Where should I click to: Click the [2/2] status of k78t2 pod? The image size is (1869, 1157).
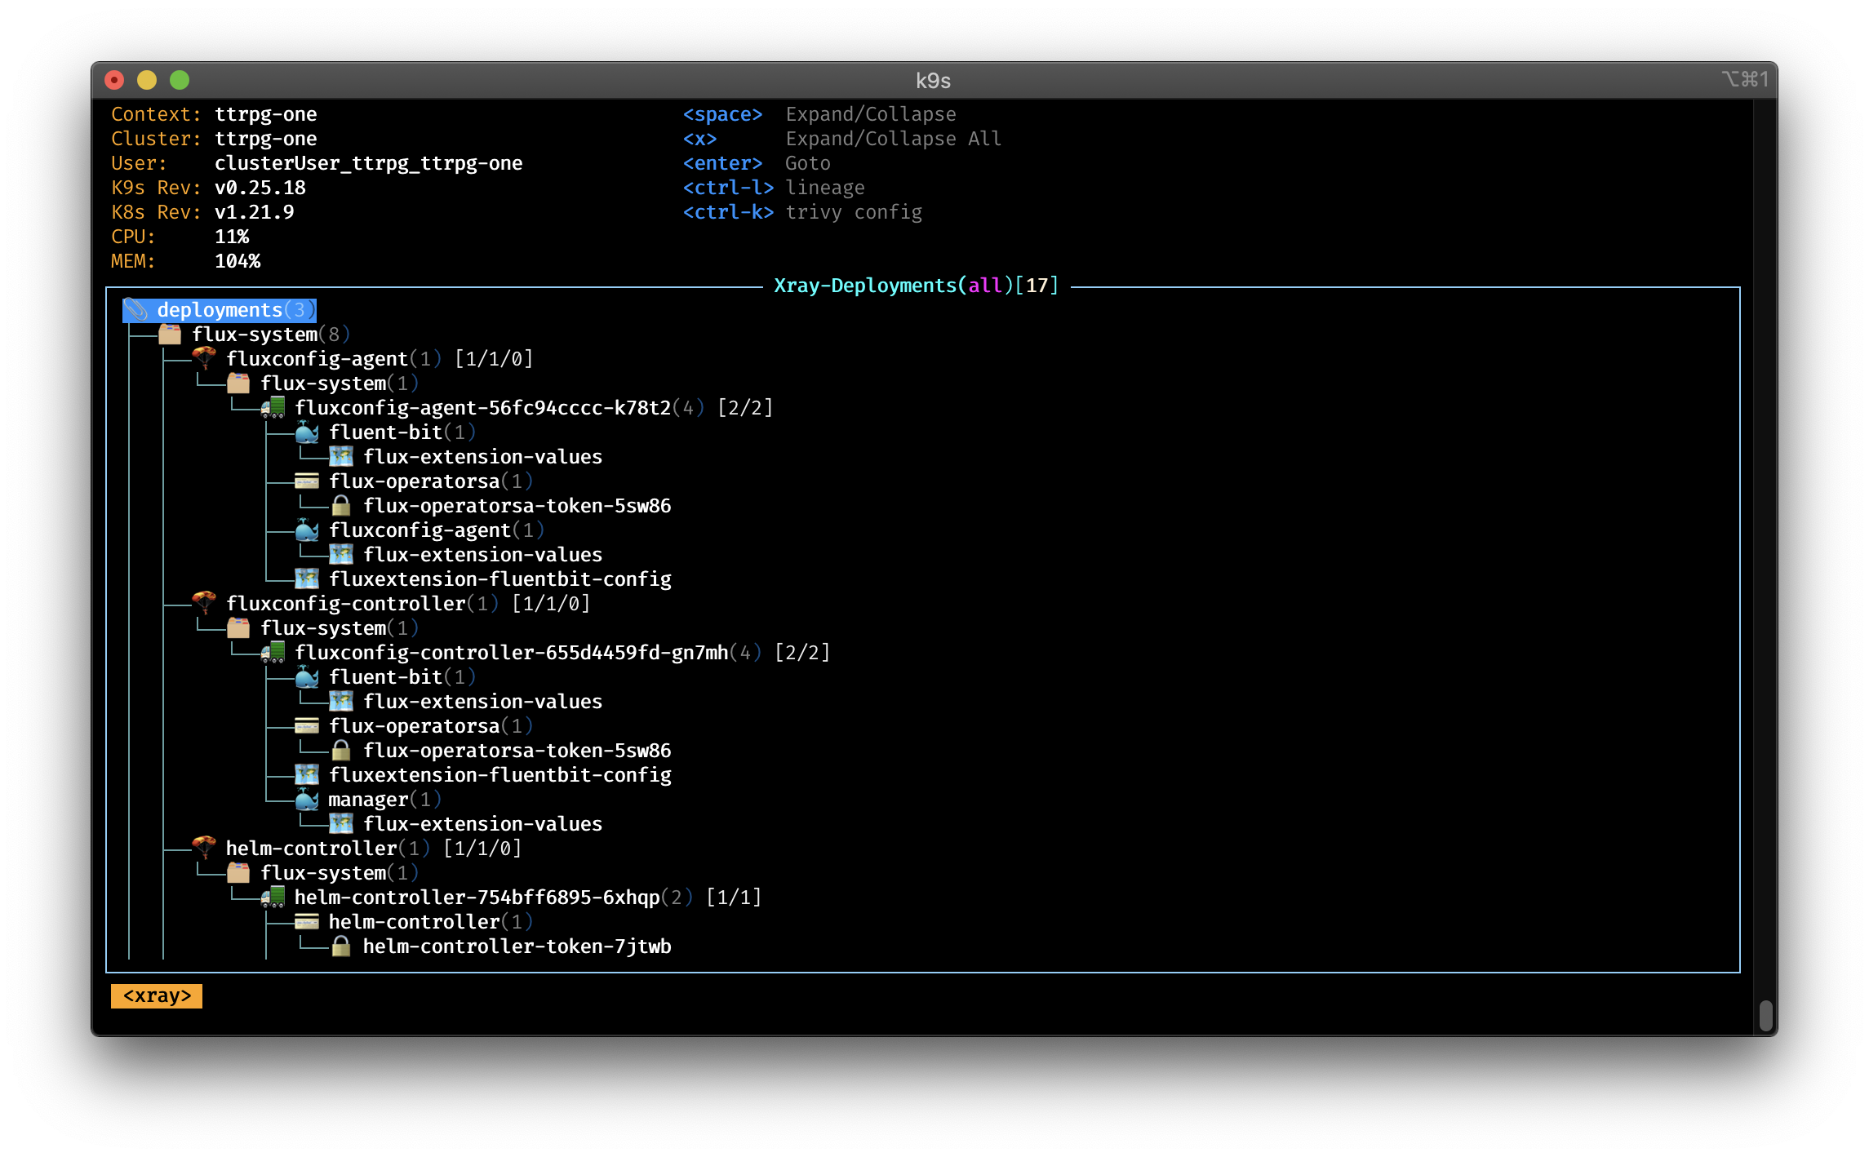tap(745, 408)
